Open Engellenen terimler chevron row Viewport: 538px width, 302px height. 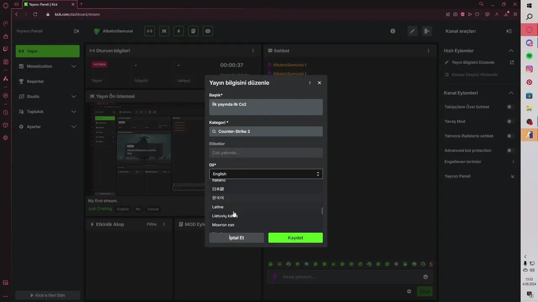[x=480, y=162]
